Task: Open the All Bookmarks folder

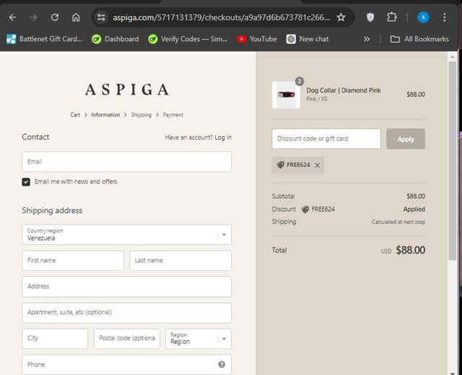Action: coord(419,39)
